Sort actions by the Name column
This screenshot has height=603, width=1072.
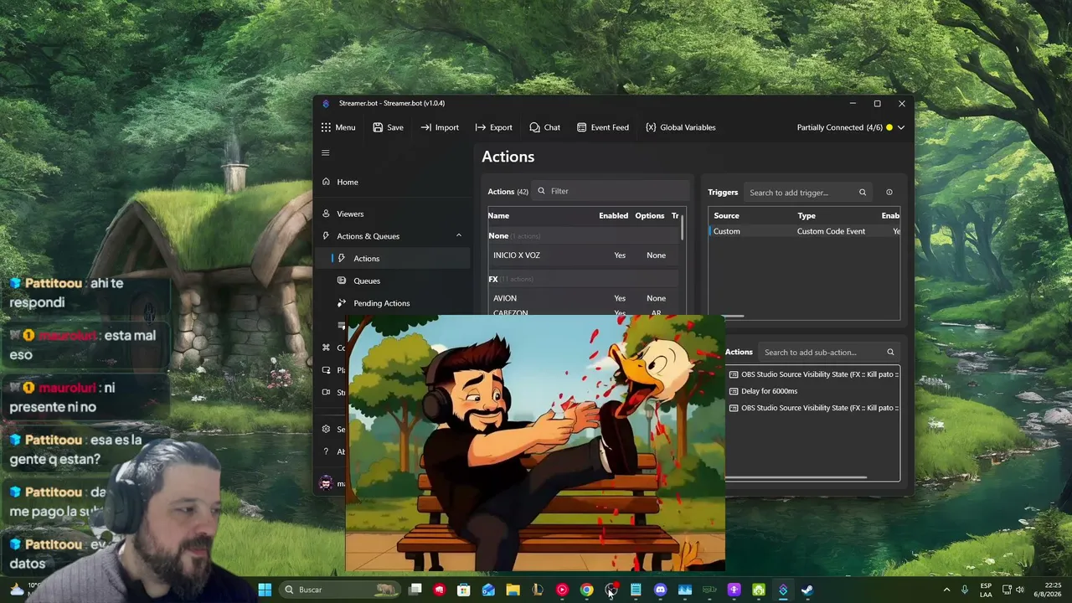click(498, 216)
